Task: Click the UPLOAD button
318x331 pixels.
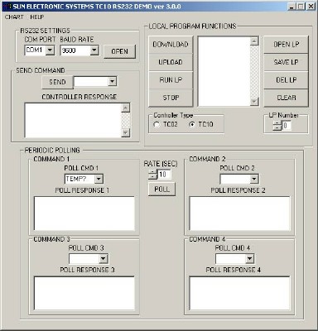Action: click(171, 62)
